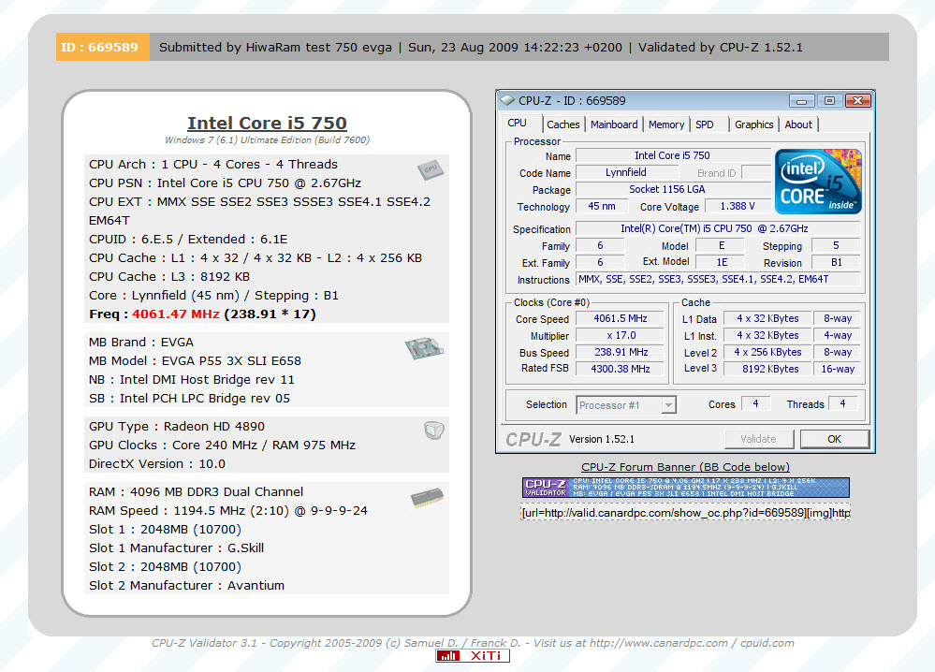935x672 pixels.
Task: Click the Level 3 cache value 8192 KBytes
Action: pyautogui.click(x=768, y=369)
